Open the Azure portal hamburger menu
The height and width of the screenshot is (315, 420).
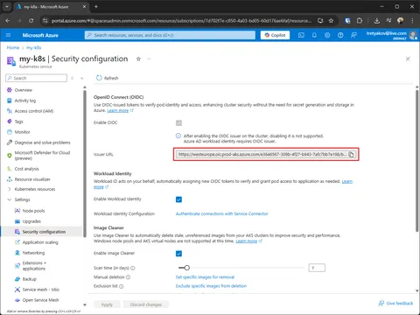tap(8, 35)
